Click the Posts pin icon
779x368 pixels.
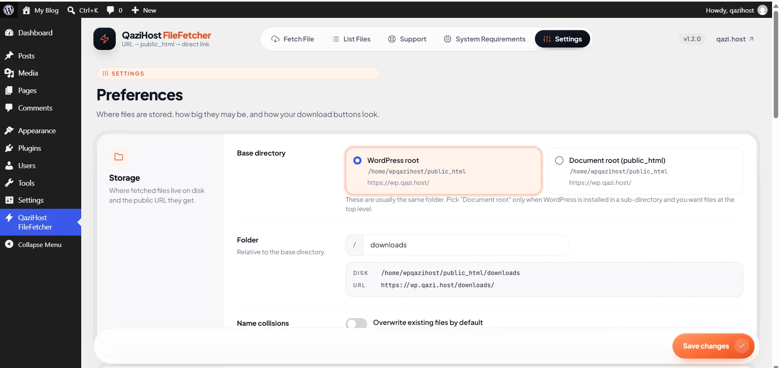(9, 56)
